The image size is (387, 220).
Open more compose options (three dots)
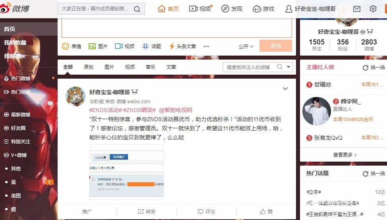point(206,46)
